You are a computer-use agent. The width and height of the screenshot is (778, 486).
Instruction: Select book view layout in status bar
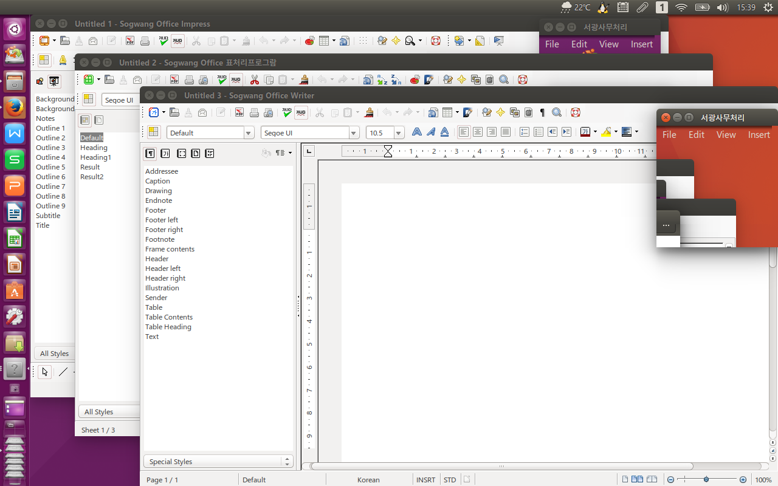tap(652, 479)
